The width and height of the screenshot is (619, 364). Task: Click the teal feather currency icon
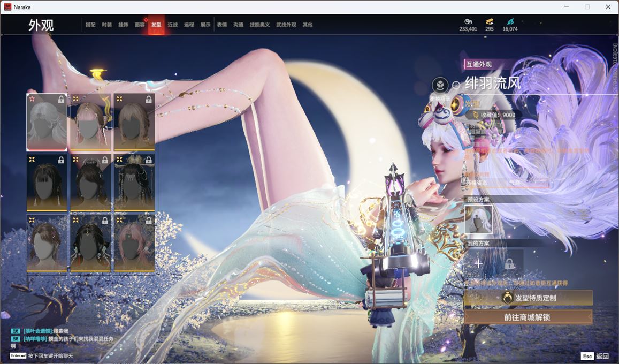tap(510, 21)
